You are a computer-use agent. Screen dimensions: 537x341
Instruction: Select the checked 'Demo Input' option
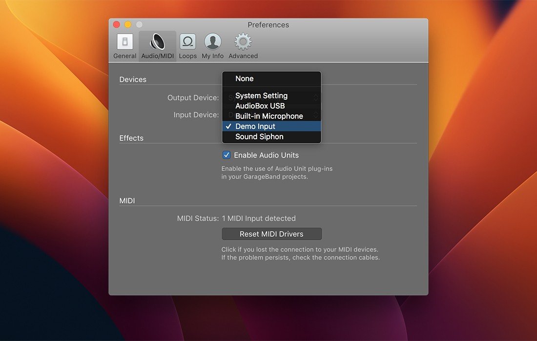click(x=256, y=126)
